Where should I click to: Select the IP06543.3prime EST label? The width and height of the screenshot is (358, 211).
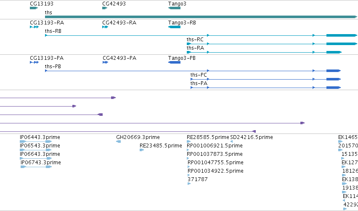(x=40, y=146)
